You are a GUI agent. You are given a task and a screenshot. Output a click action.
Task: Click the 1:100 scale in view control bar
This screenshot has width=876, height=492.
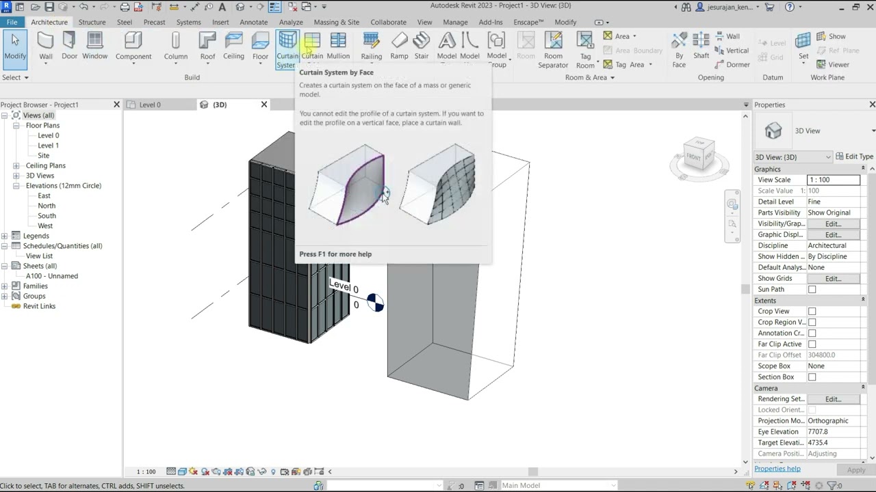[x=146, y=471]
